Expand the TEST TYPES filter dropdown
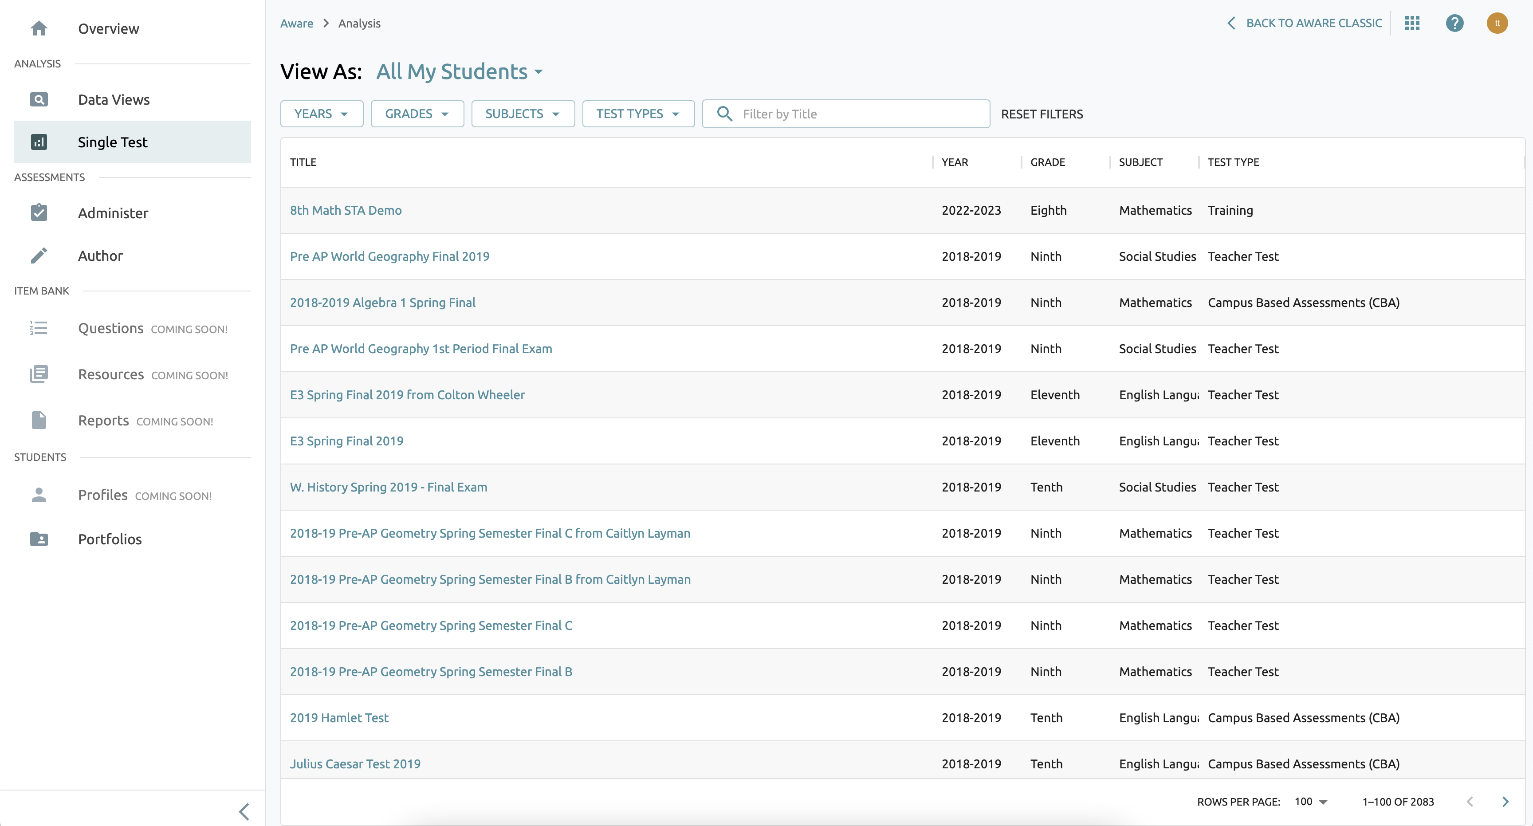Screen dimensions: 1533x826 point(637,114)
